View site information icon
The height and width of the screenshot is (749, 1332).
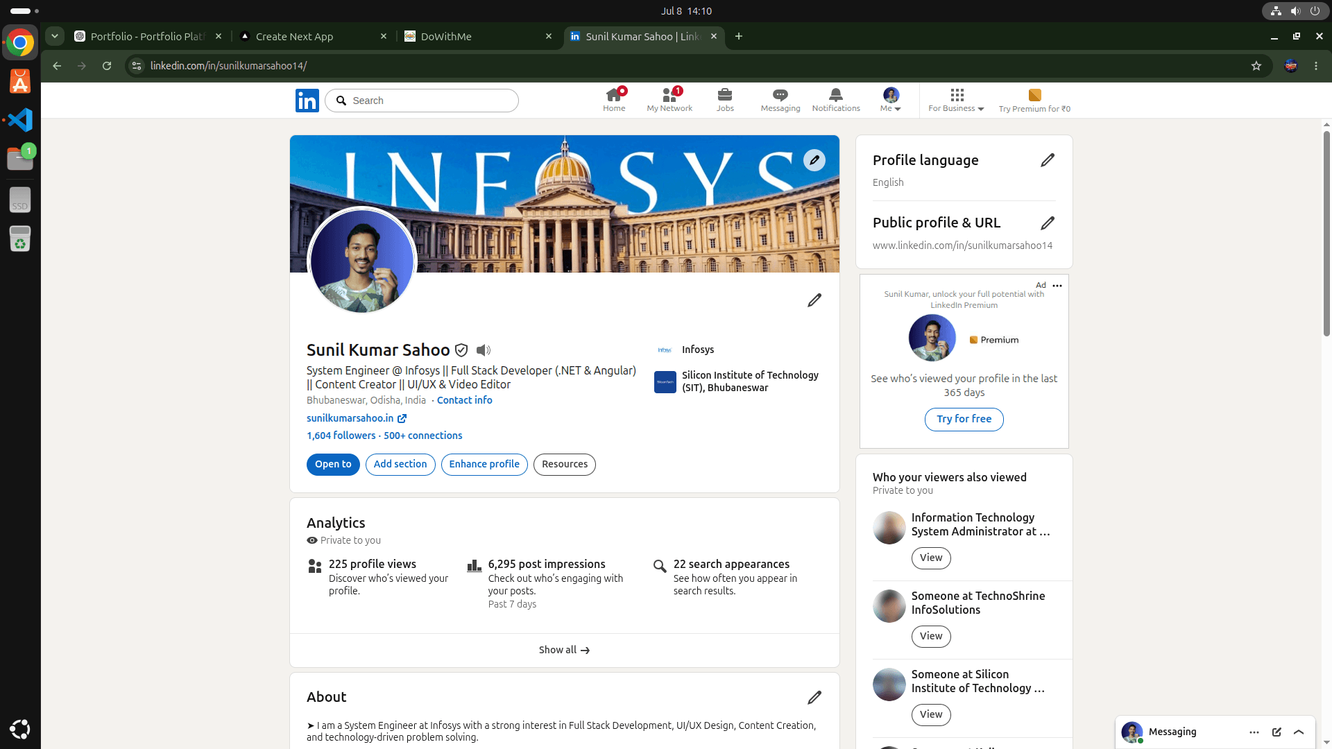coord(137,66)
